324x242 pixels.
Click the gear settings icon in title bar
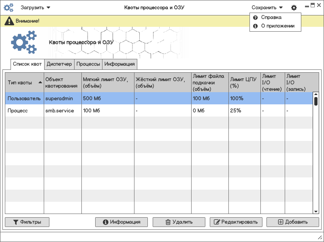click(x=294, y=8)
